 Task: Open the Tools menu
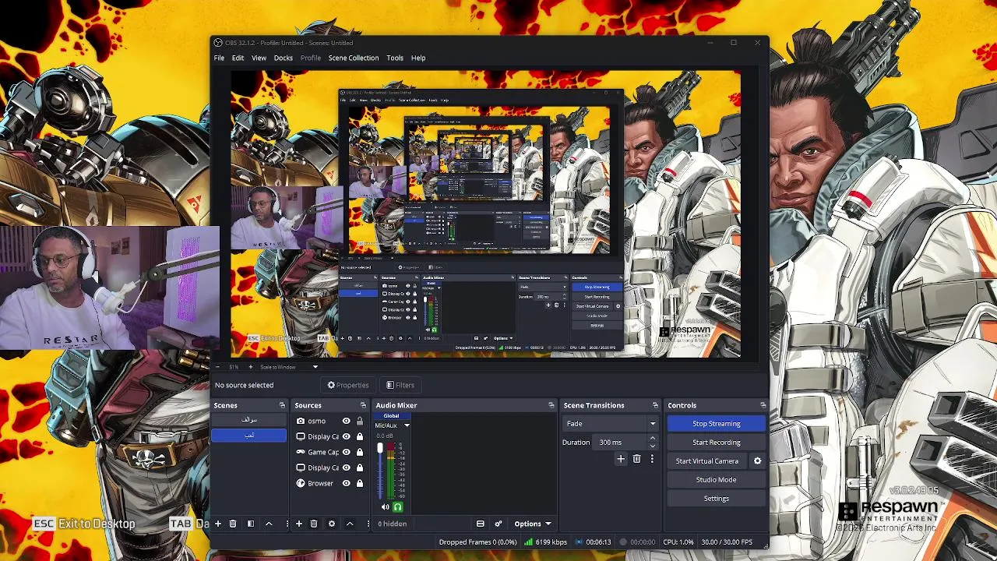(x=395, y=58)
